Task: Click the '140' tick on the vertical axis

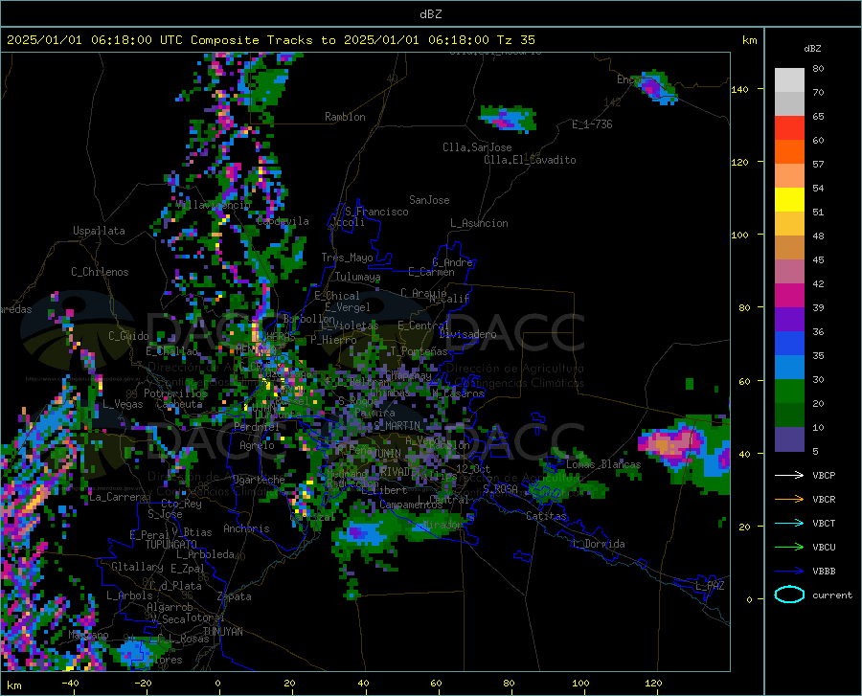Action: tap(740, 89)
